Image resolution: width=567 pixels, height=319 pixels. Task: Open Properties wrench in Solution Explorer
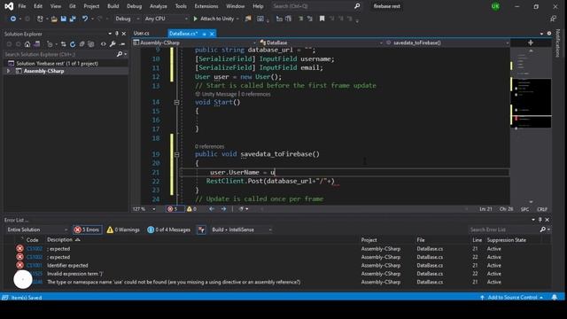[113, 44]
